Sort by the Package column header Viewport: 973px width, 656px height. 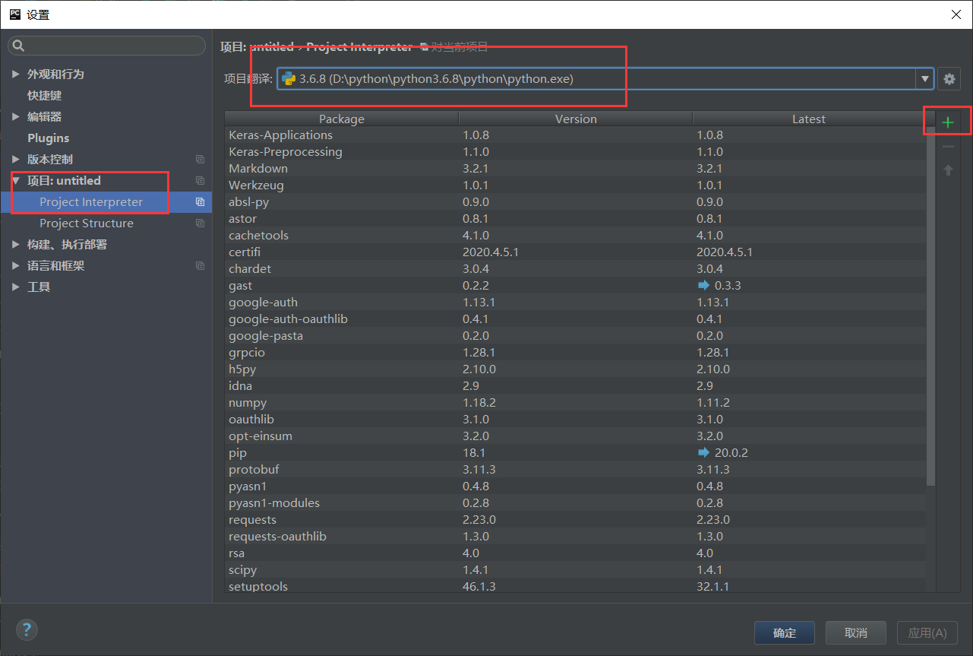click(x=342, y=119)
